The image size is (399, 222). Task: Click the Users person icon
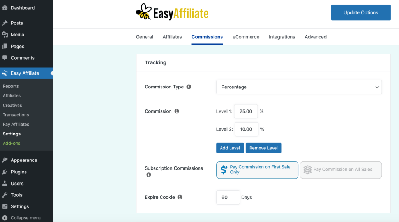[x=5, y=183]
